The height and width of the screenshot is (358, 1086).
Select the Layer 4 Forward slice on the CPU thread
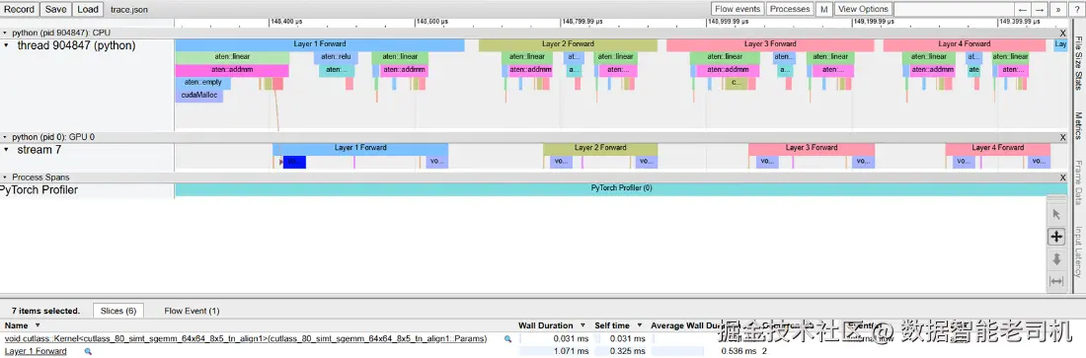click(x=965, y=44)
